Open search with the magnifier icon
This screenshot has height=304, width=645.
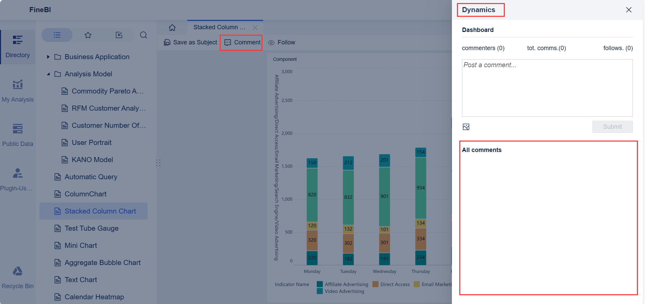tap(144, 35)
